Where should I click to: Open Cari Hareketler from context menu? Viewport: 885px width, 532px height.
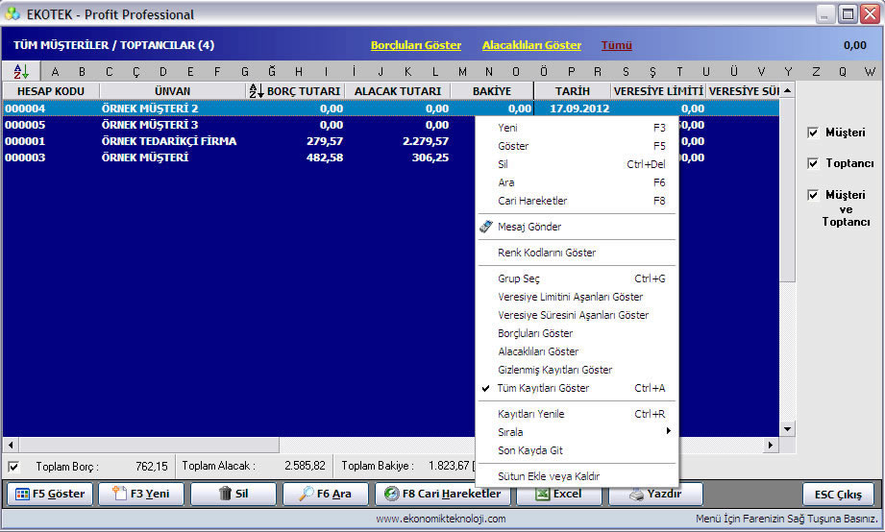(x=577, y=201)
